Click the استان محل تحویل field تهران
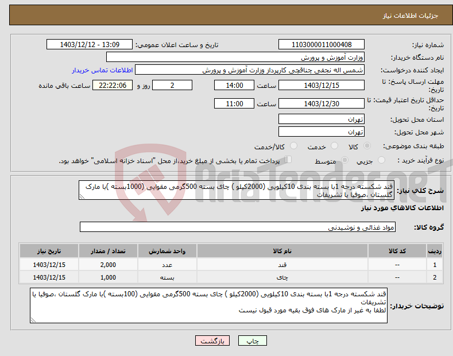This screenshot has height=356, width=453. 322,119
